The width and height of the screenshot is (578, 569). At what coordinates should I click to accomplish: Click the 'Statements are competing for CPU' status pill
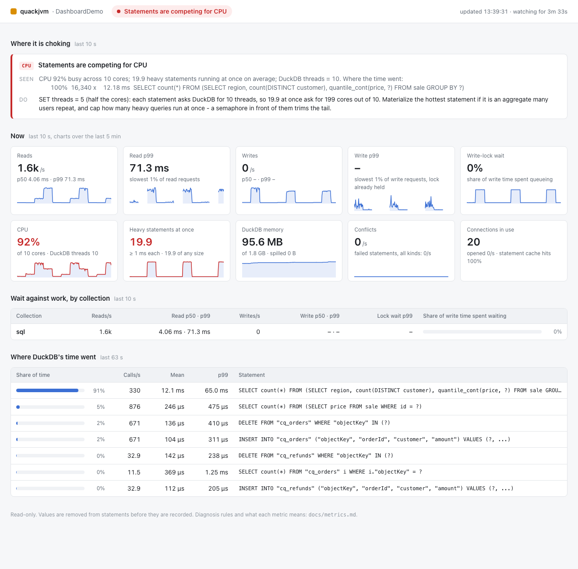(x=172, y=11)
